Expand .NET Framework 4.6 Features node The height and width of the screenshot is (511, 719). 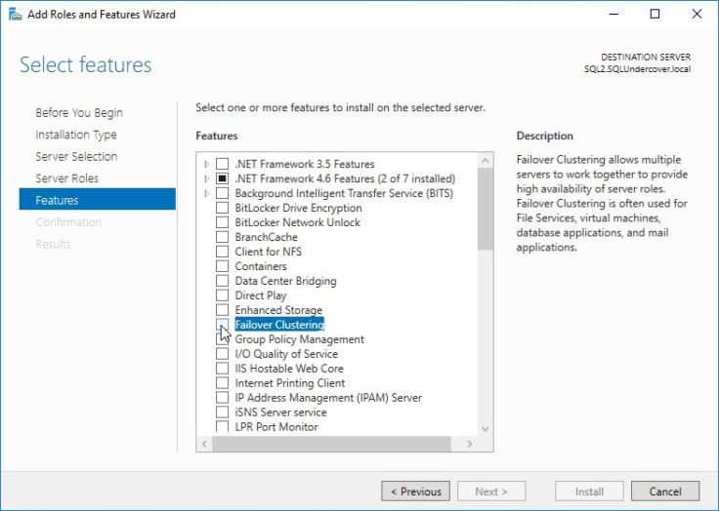tap(207, 178)
